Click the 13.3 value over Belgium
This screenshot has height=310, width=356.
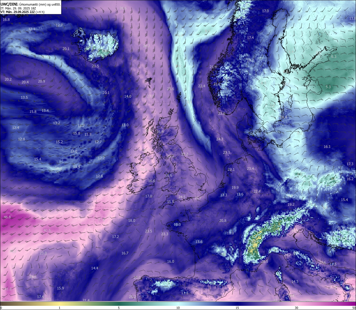click(224, 195)
